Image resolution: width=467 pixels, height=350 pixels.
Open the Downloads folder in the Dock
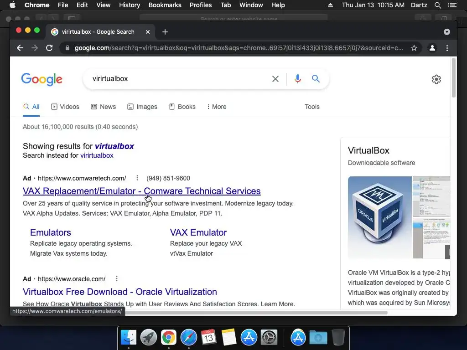(x=318, y=338)
